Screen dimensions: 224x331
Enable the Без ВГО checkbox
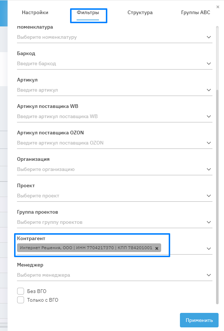click(x=21, y=291)
